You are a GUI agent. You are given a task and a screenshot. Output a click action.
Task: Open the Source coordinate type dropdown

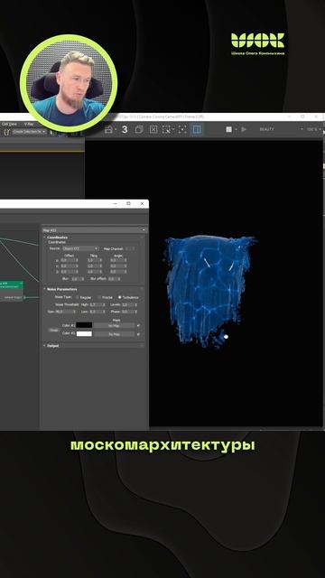[x=79, y=249]
